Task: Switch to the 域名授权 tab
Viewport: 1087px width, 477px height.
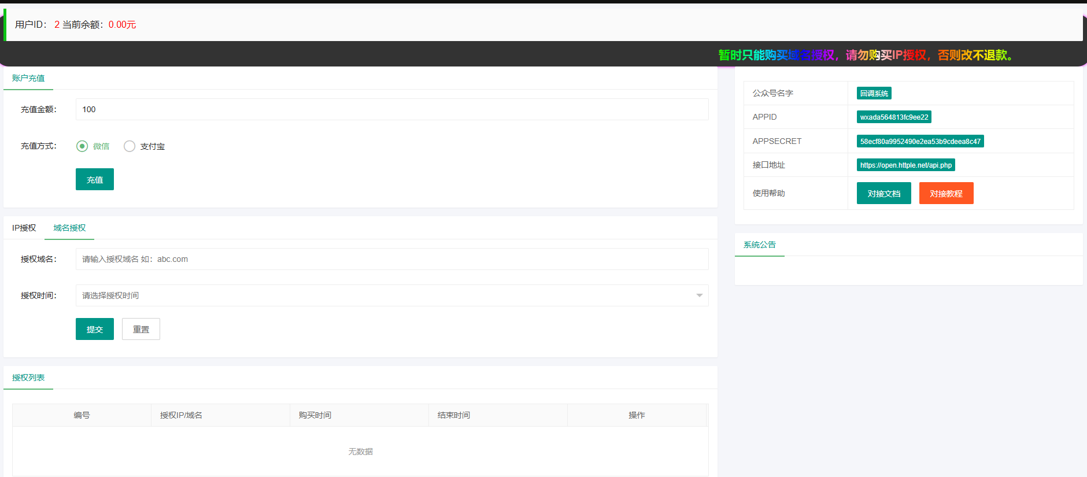Action: pos(69,228)
